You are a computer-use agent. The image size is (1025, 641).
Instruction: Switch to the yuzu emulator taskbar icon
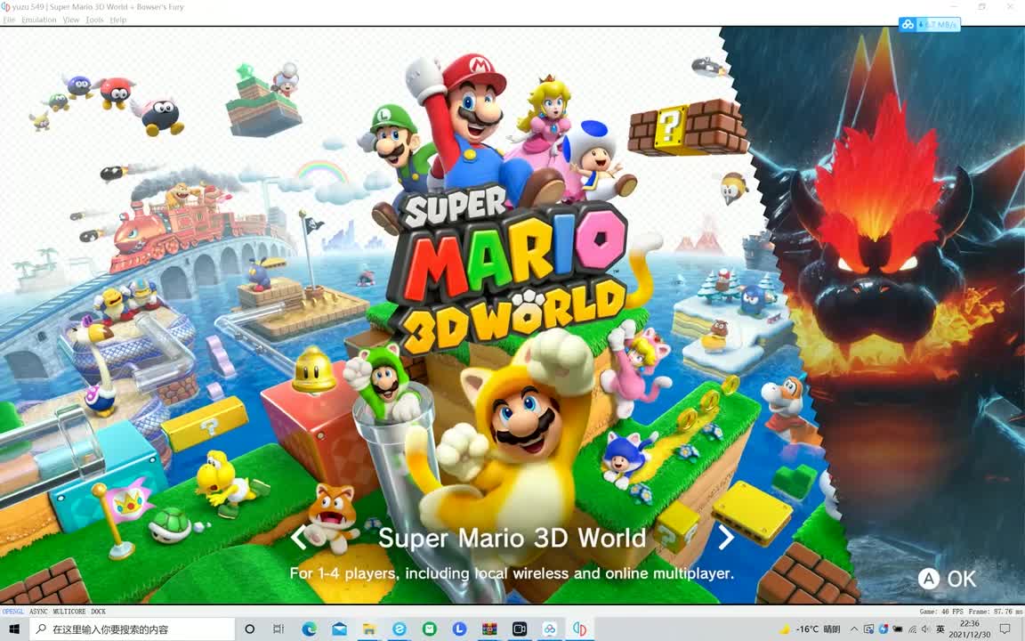(580, 629)
